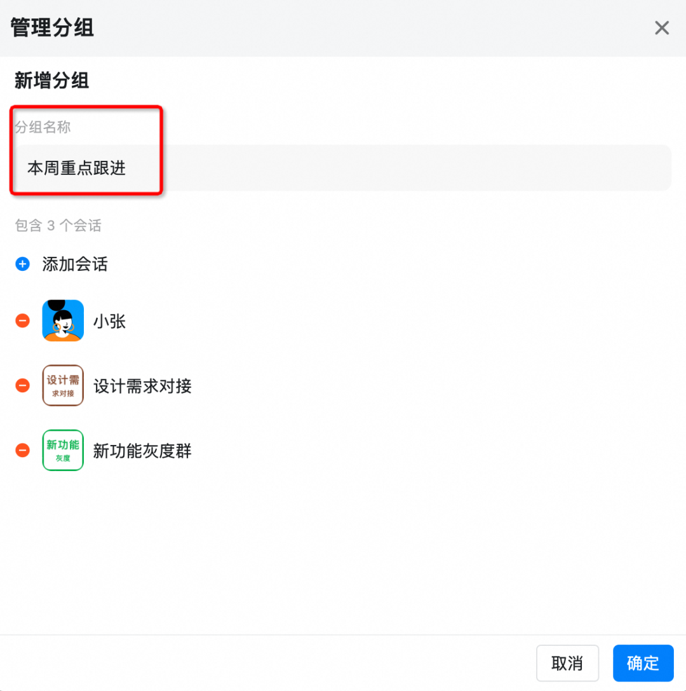Remove 设计需求对接 using its red minus icon
The width and height of the screenshot is (686, 691).
pos(22,386)
